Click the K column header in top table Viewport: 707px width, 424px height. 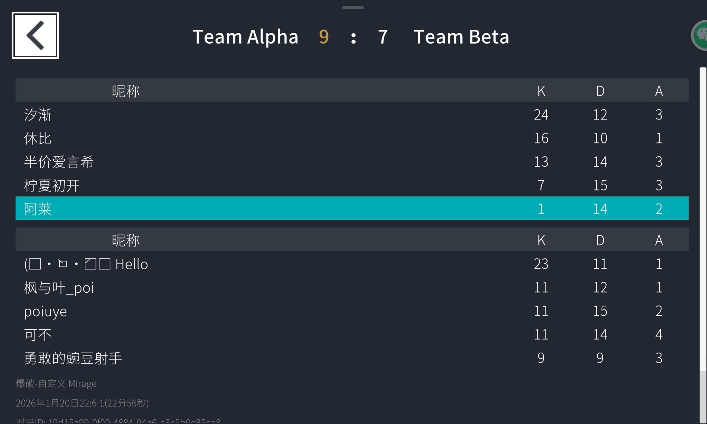[x=541, y=91]
